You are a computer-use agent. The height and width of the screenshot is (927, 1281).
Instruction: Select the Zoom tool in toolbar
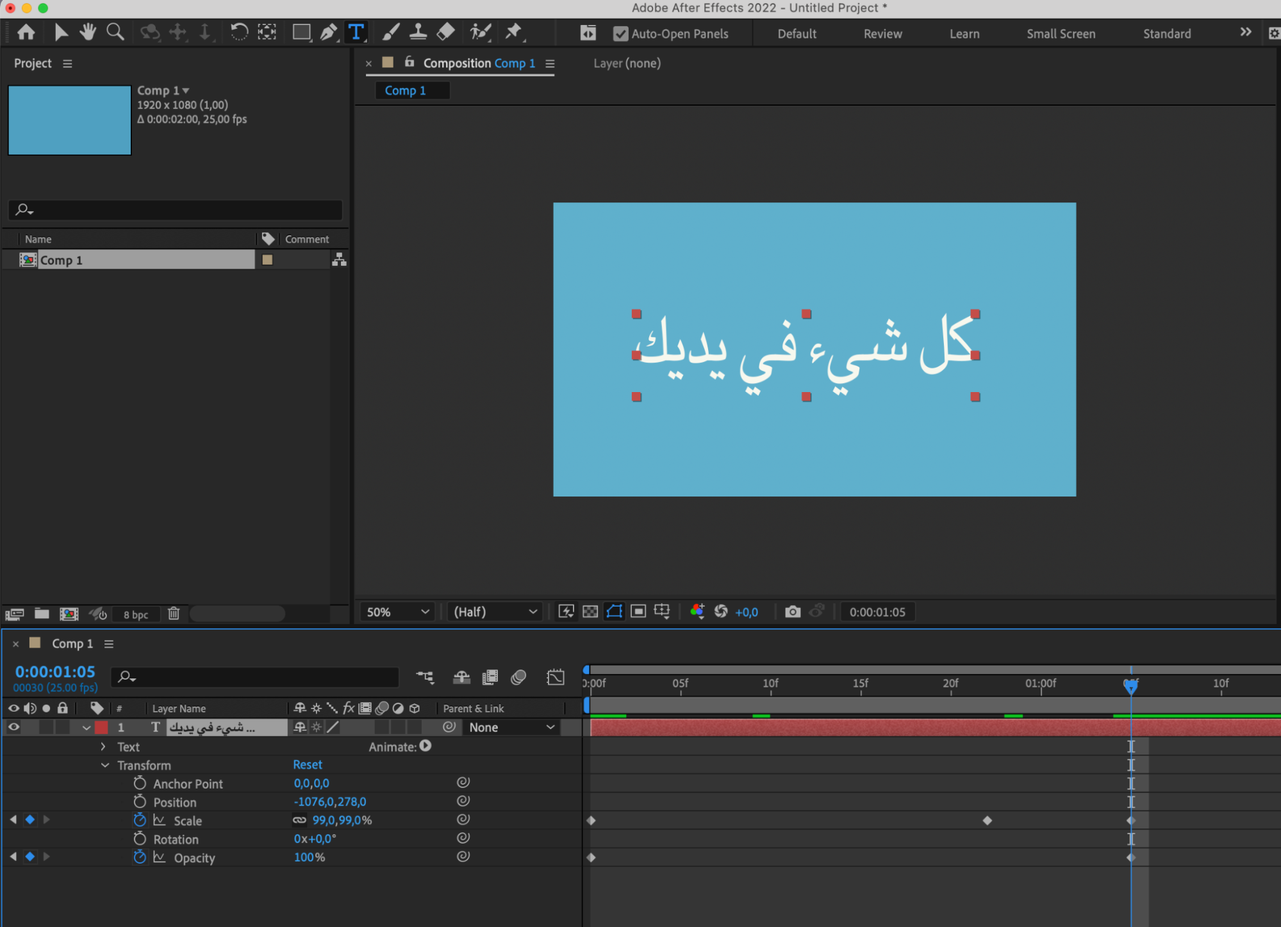pyautogui.click(x=115, y=32)
